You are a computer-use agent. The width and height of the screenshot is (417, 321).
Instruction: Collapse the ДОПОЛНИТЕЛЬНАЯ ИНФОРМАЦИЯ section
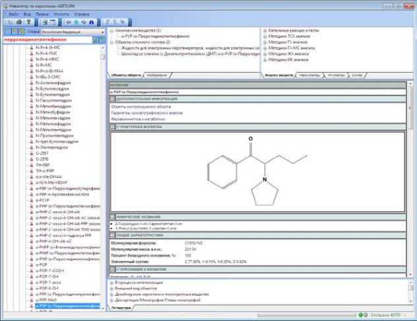coord(112,99)
